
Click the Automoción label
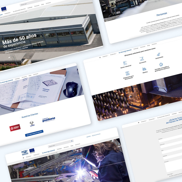pyautogui.click(x=159, y=58)
